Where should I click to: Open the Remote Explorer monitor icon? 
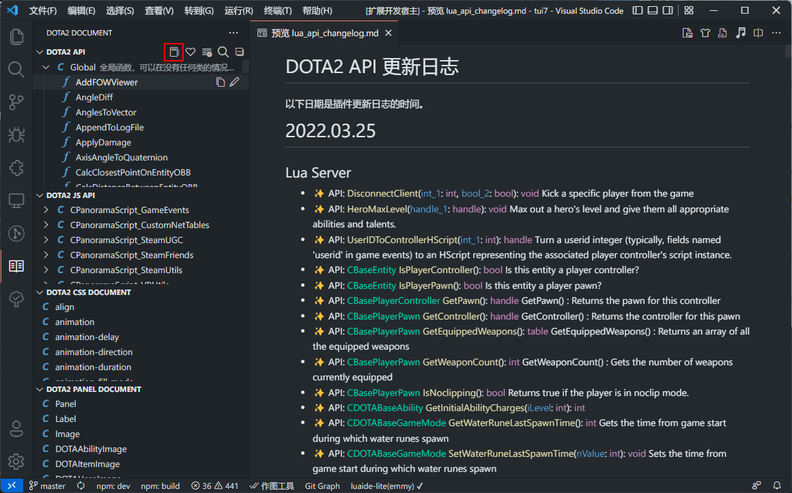tap(16, 201)
